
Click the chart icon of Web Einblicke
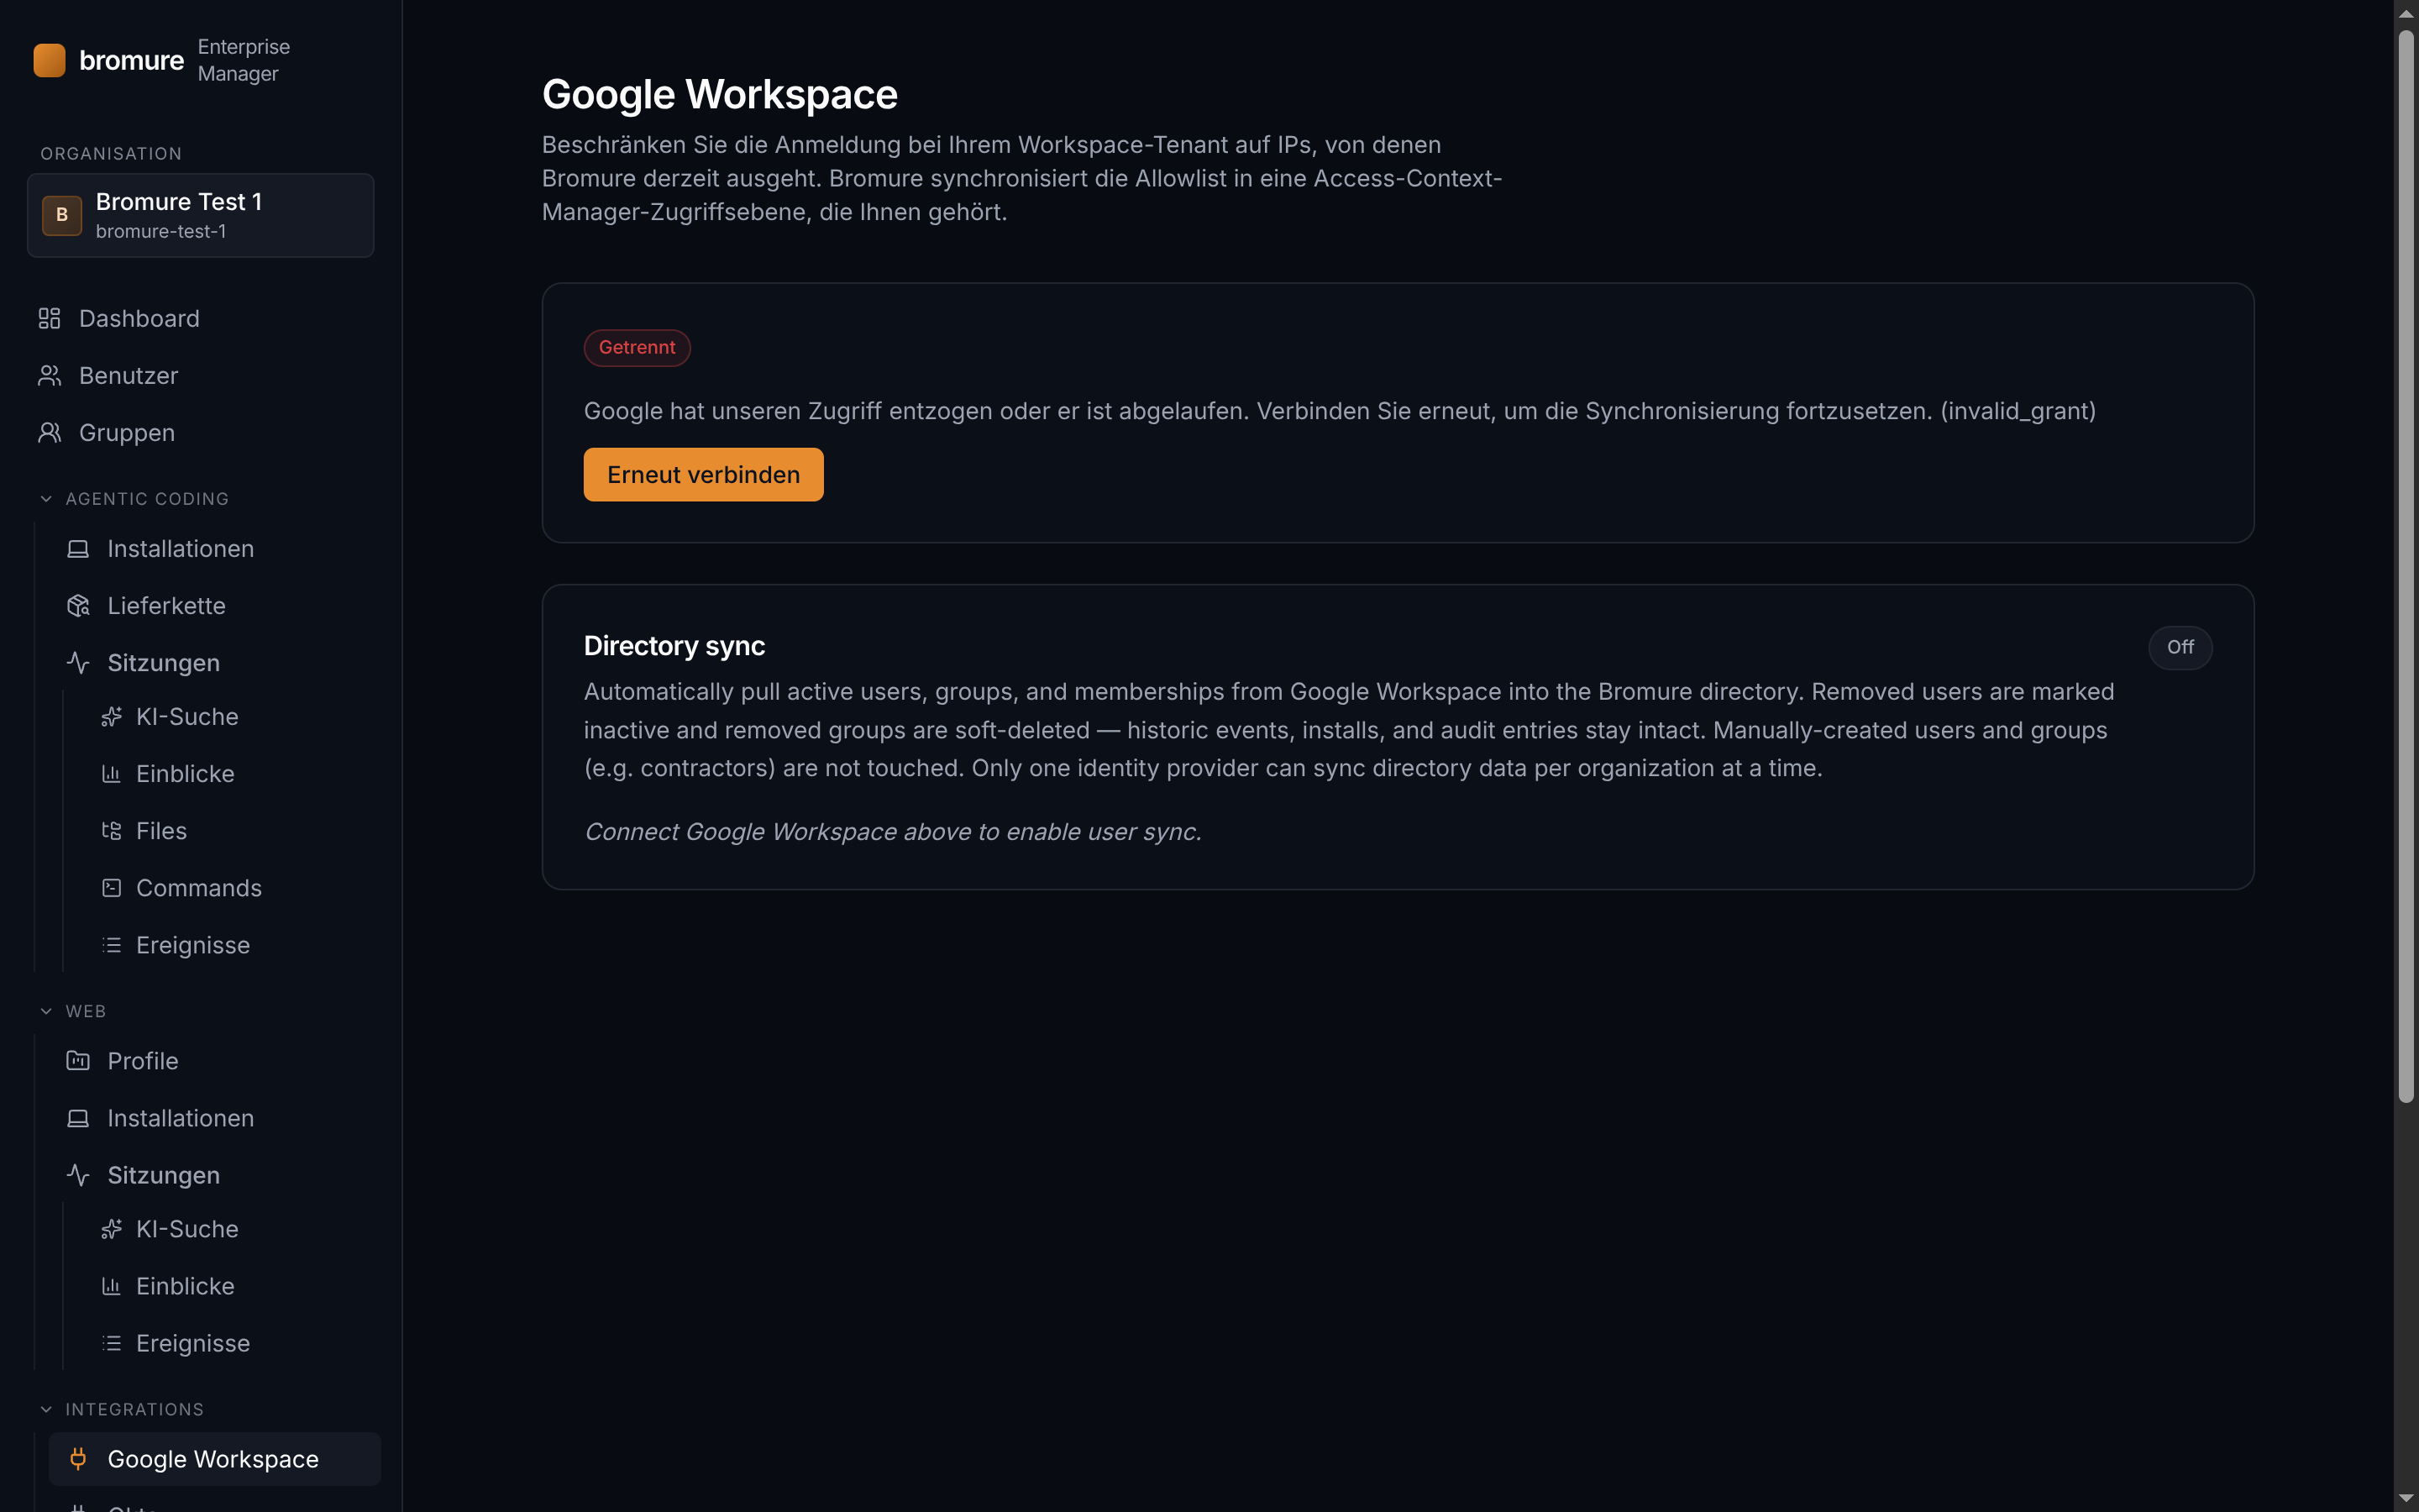111,1286
